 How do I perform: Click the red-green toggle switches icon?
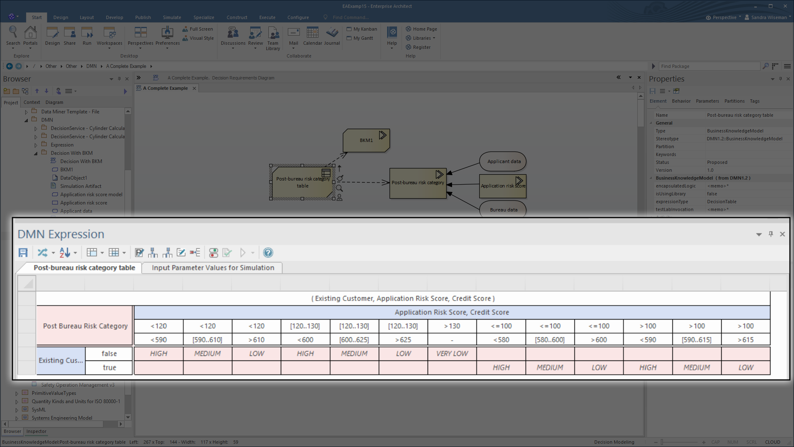[x=213, y=252]
